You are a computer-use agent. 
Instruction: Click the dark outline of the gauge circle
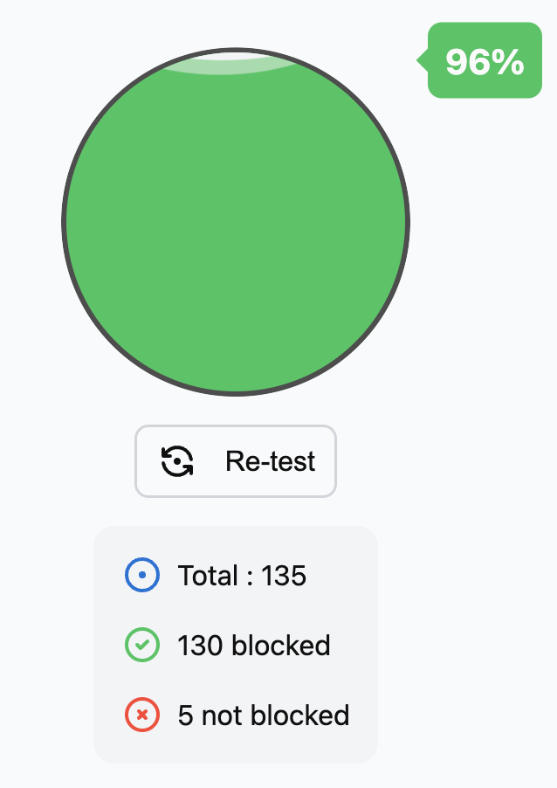64,222
